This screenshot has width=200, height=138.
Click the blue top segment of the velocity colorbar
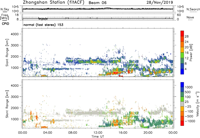click(x=182, y=85)
